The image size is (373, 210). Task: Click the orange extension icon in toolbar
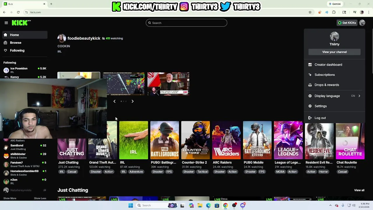pos(320,12)
